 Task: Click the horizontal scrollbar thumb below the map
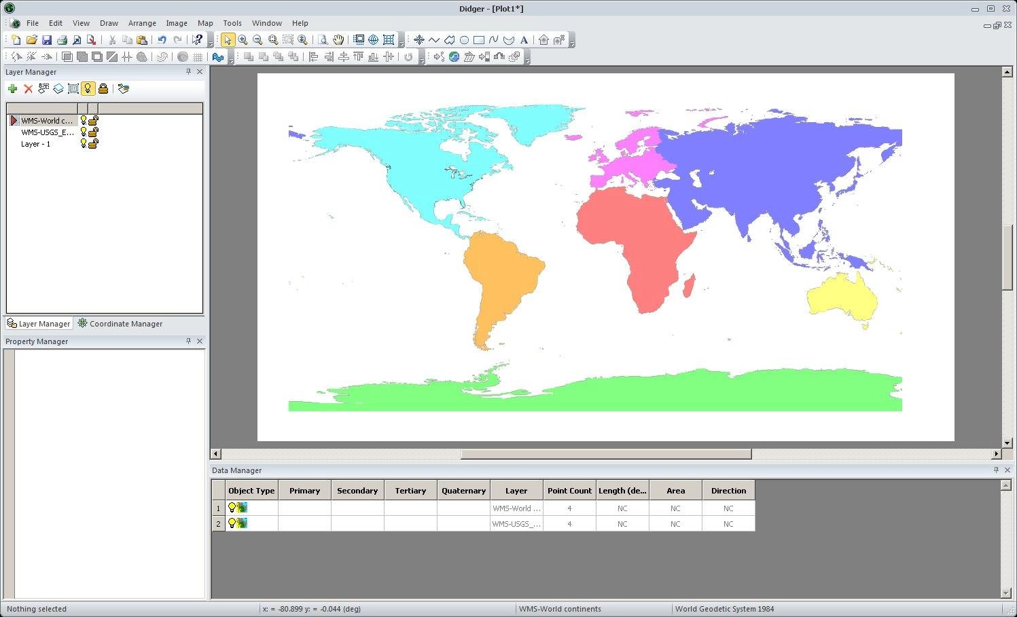pos(606,453)
